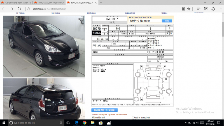The width and height of the screenshot is (224, 126).
Task: Click the NHP10-Number input field
Action: tap(145, 21)
